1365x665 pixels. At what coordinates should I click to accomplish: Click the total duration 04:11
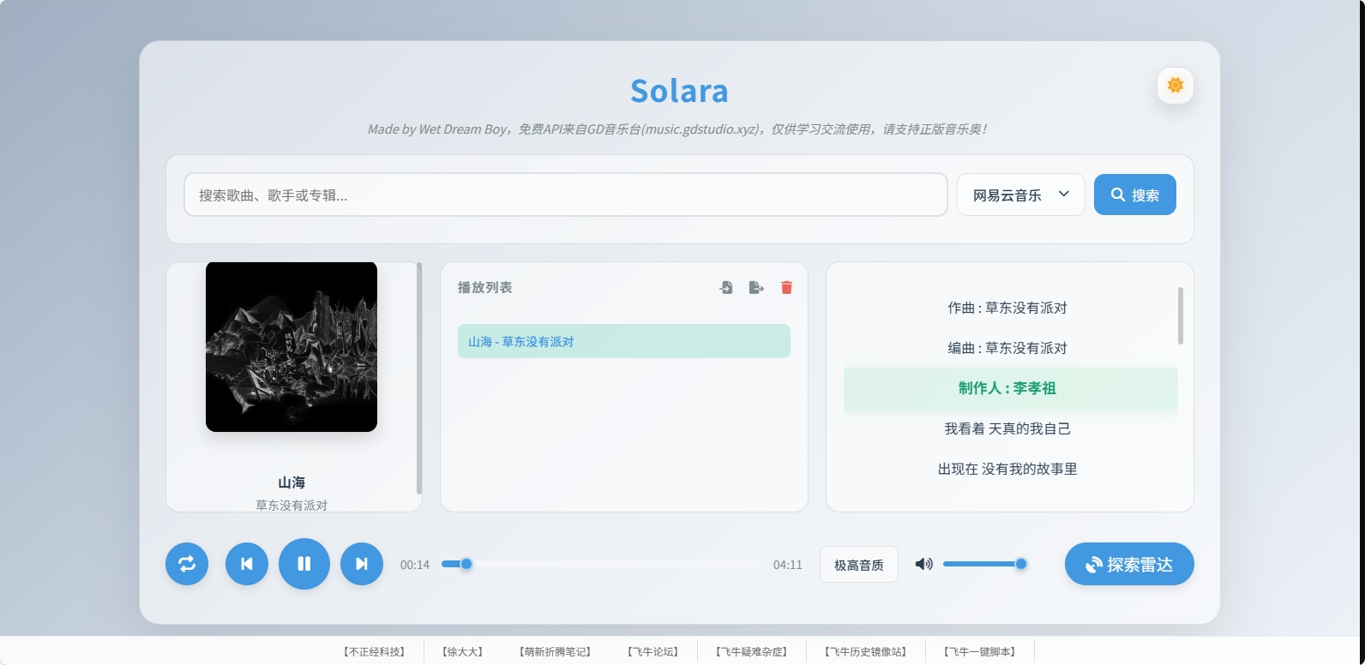(788, 565)
